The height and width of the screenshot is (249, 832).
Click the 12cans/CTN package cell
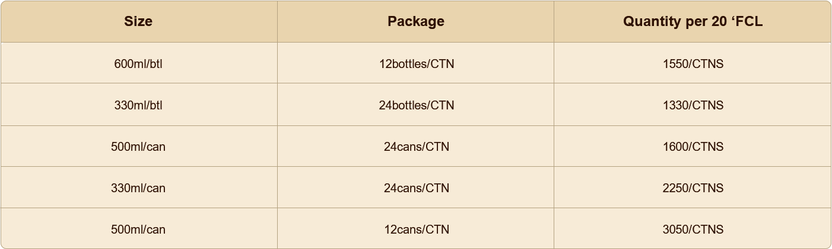pyautogui.click(x=416, y=229)
